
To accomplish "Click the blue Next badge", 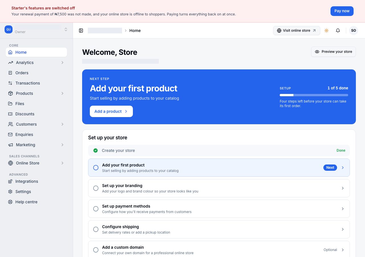I will [330, 168].
